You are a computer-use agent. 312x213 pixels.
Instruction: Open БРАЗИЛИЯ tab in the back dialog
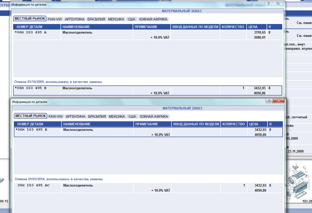[x=97, y=19]
